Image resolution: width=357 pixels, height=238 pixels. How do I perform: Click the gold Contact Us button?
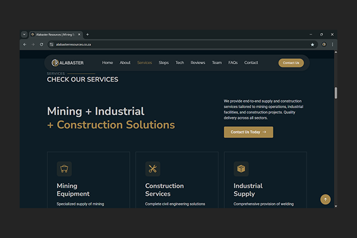[291, 63]
